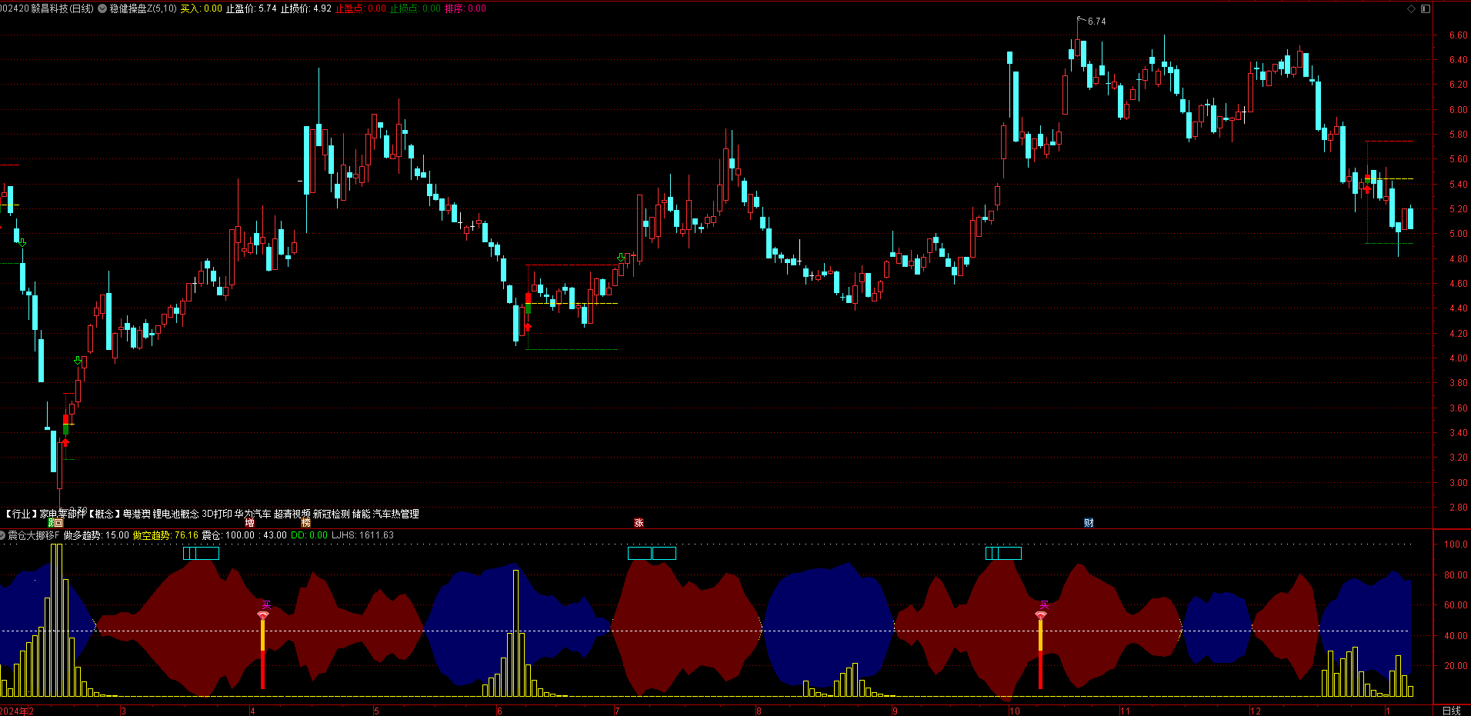Open the dropdown beside 震仓大挪移F indicator
This screenshot has width=1471, height=716.
(x=3, y=535)
